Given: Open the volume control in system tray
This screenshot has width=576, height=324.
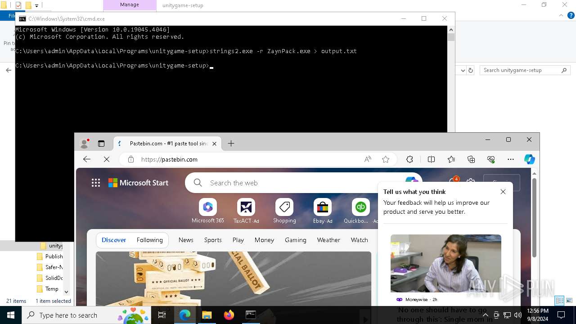Looking at the screenshot, I should (518, 315).
